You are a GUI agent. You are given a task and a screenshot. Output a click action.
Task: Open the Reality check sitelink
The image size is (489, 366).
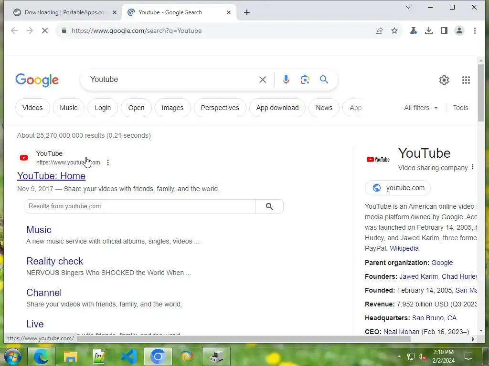coord(54,261)
